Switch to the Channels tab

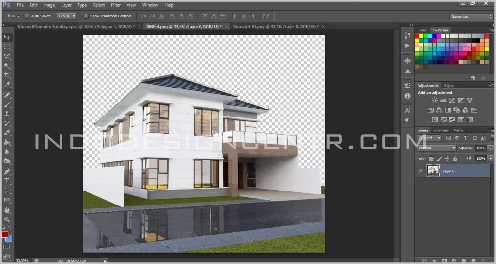440,130
